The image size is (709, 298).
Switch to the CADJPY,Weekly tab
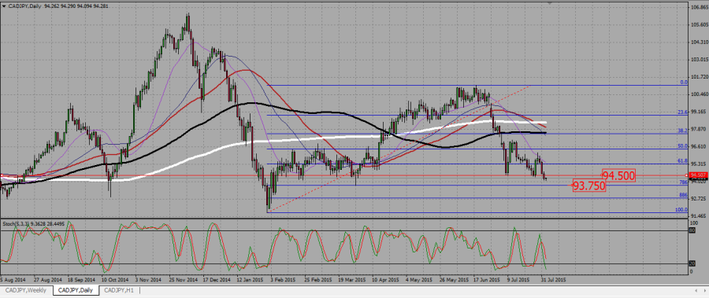[25, 290]
